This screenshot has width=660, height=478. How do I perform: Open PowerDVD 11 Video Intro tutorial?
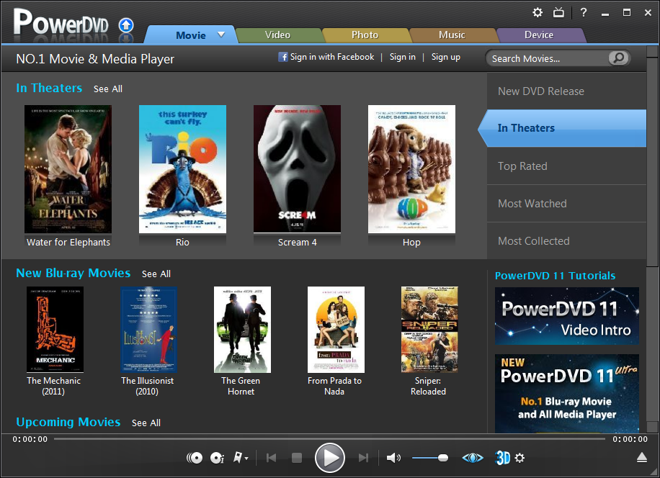tap(567, 316)
